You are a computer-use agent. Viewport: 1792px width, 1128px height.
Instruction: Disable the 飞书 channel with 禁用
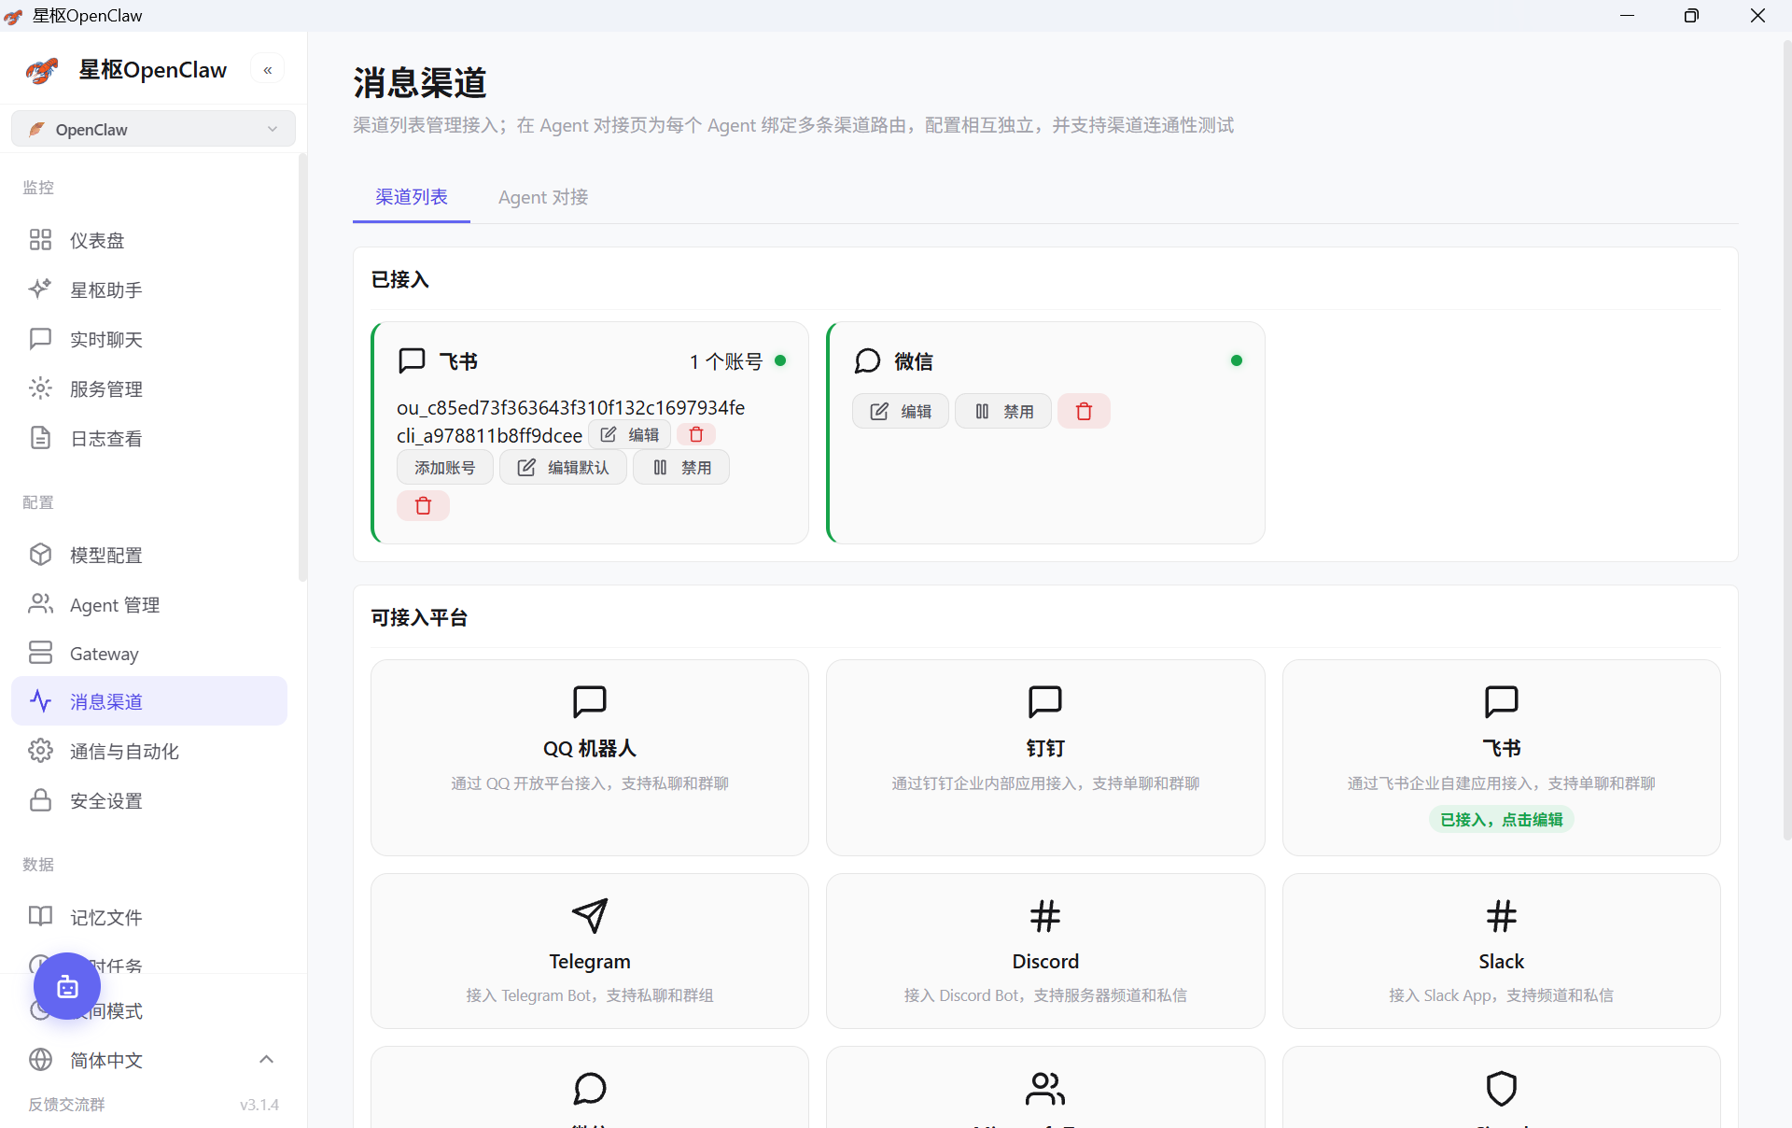[x=681, y=468]
